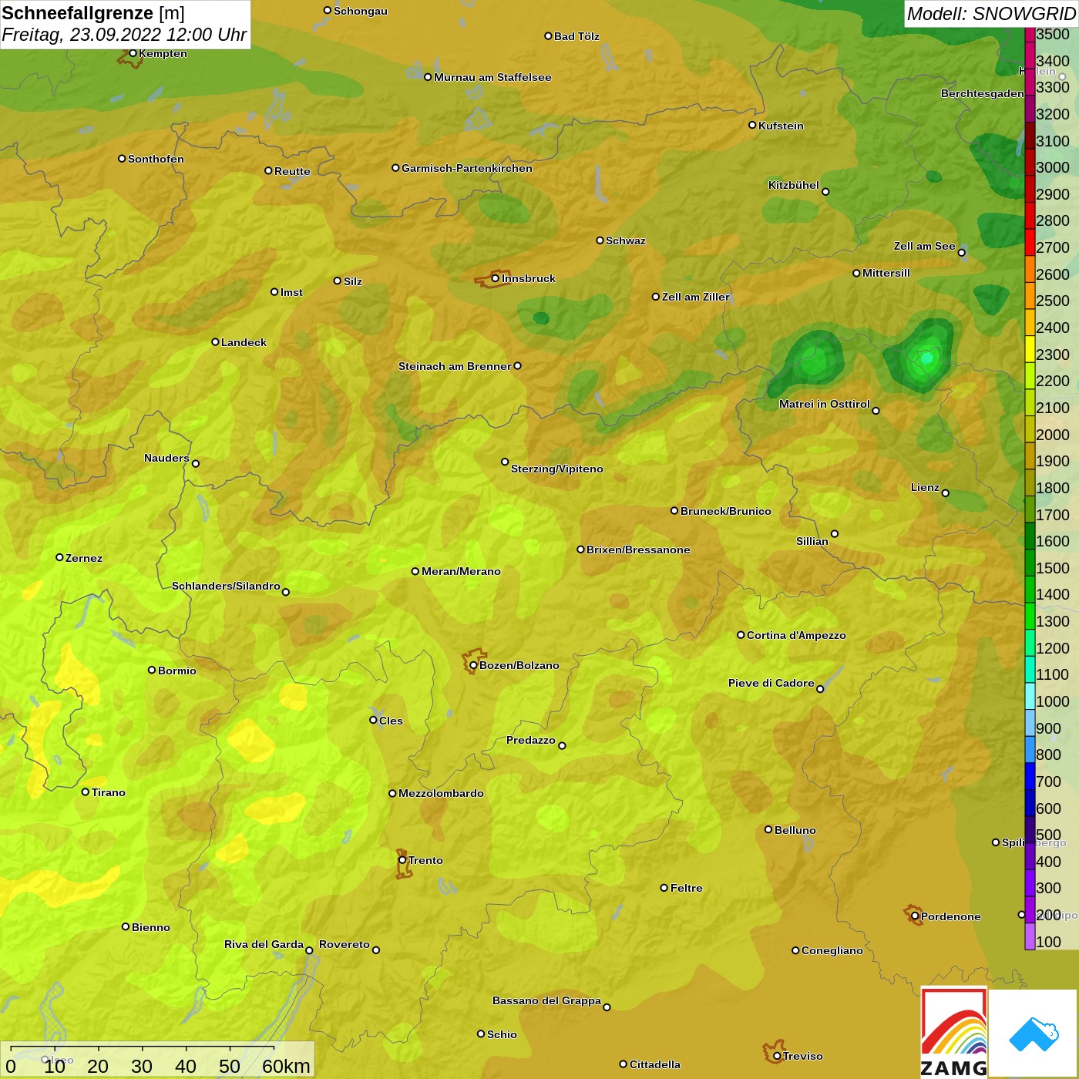The image size is (1079, 1079).
Task: Click the 3000 value in the legend
Action: click(x=1053, y=167)
